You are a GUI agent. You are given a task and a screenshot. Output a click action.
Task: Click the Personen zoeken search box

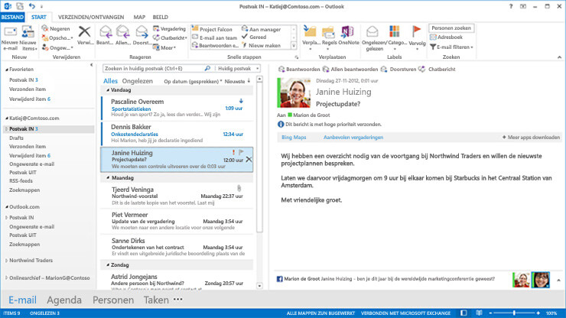pos(451,28)
